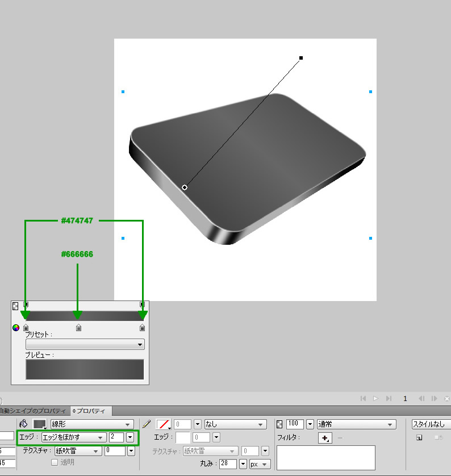Select the round gradient start handle on shape
Screen dimensions: 451x476
coord(185,187)
